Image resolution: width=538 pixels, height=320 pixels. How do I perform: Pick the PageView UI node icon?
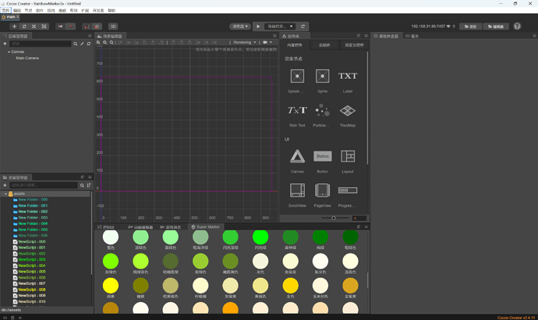(x=322, y=190)
